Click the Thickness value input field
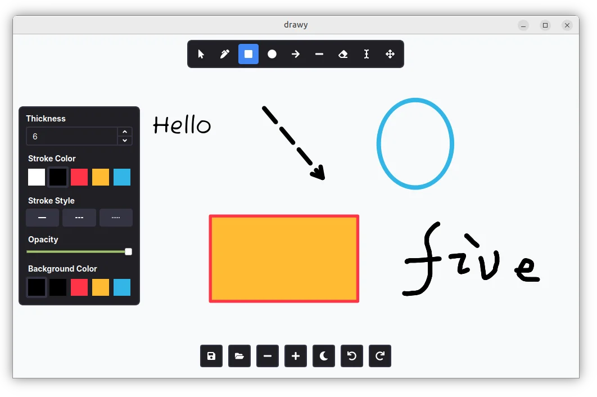Viewport: 597px width, 397px height. (71, 136)
